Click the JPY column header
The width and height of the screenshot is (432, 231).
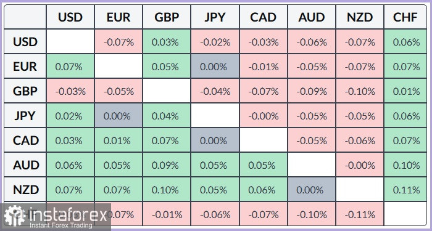click(x=215, y=17)
